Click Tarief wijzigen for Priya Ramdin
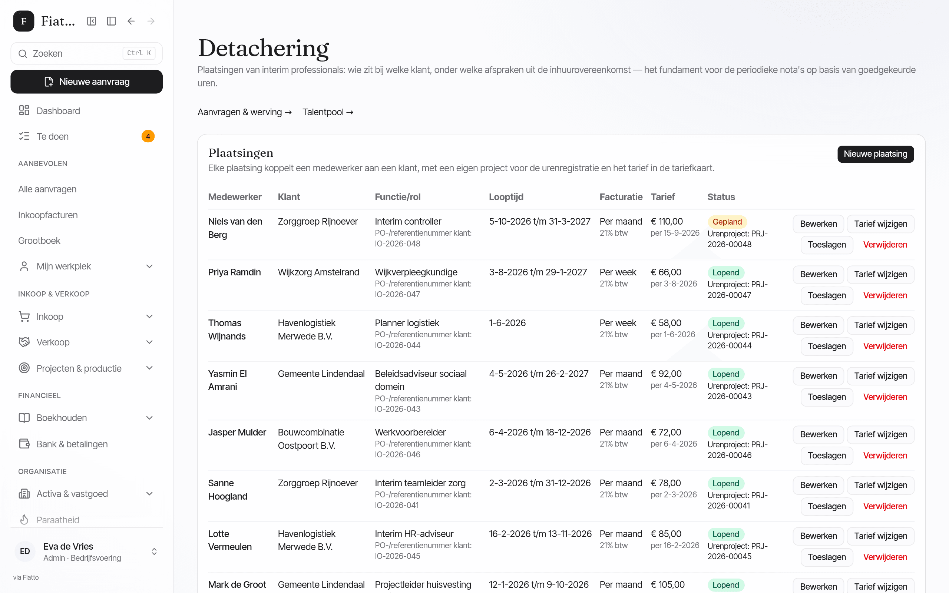Image resolution: width=949 pixels, height=593 pixels. click(880, 274)
